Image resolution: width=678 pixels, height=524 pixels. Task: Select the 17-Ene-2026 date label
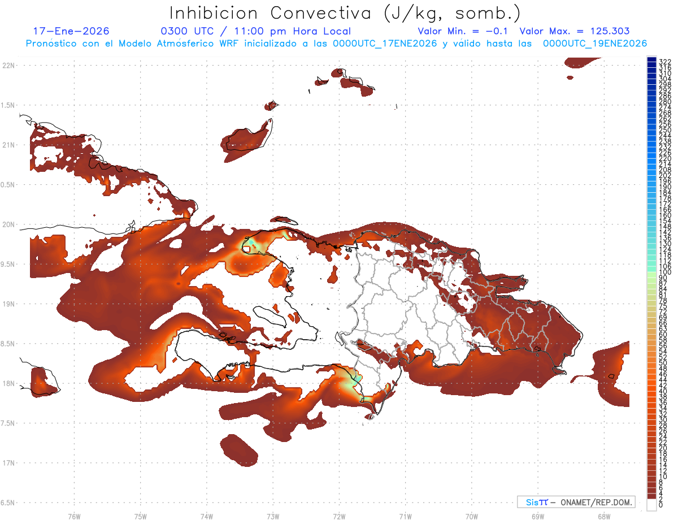coord(71,31)
